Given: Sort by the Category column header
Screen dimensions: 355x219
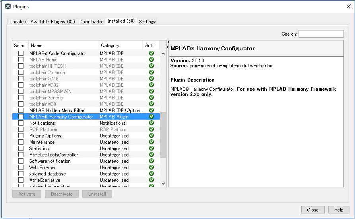Looking at the screenshot, I should 121,45.
